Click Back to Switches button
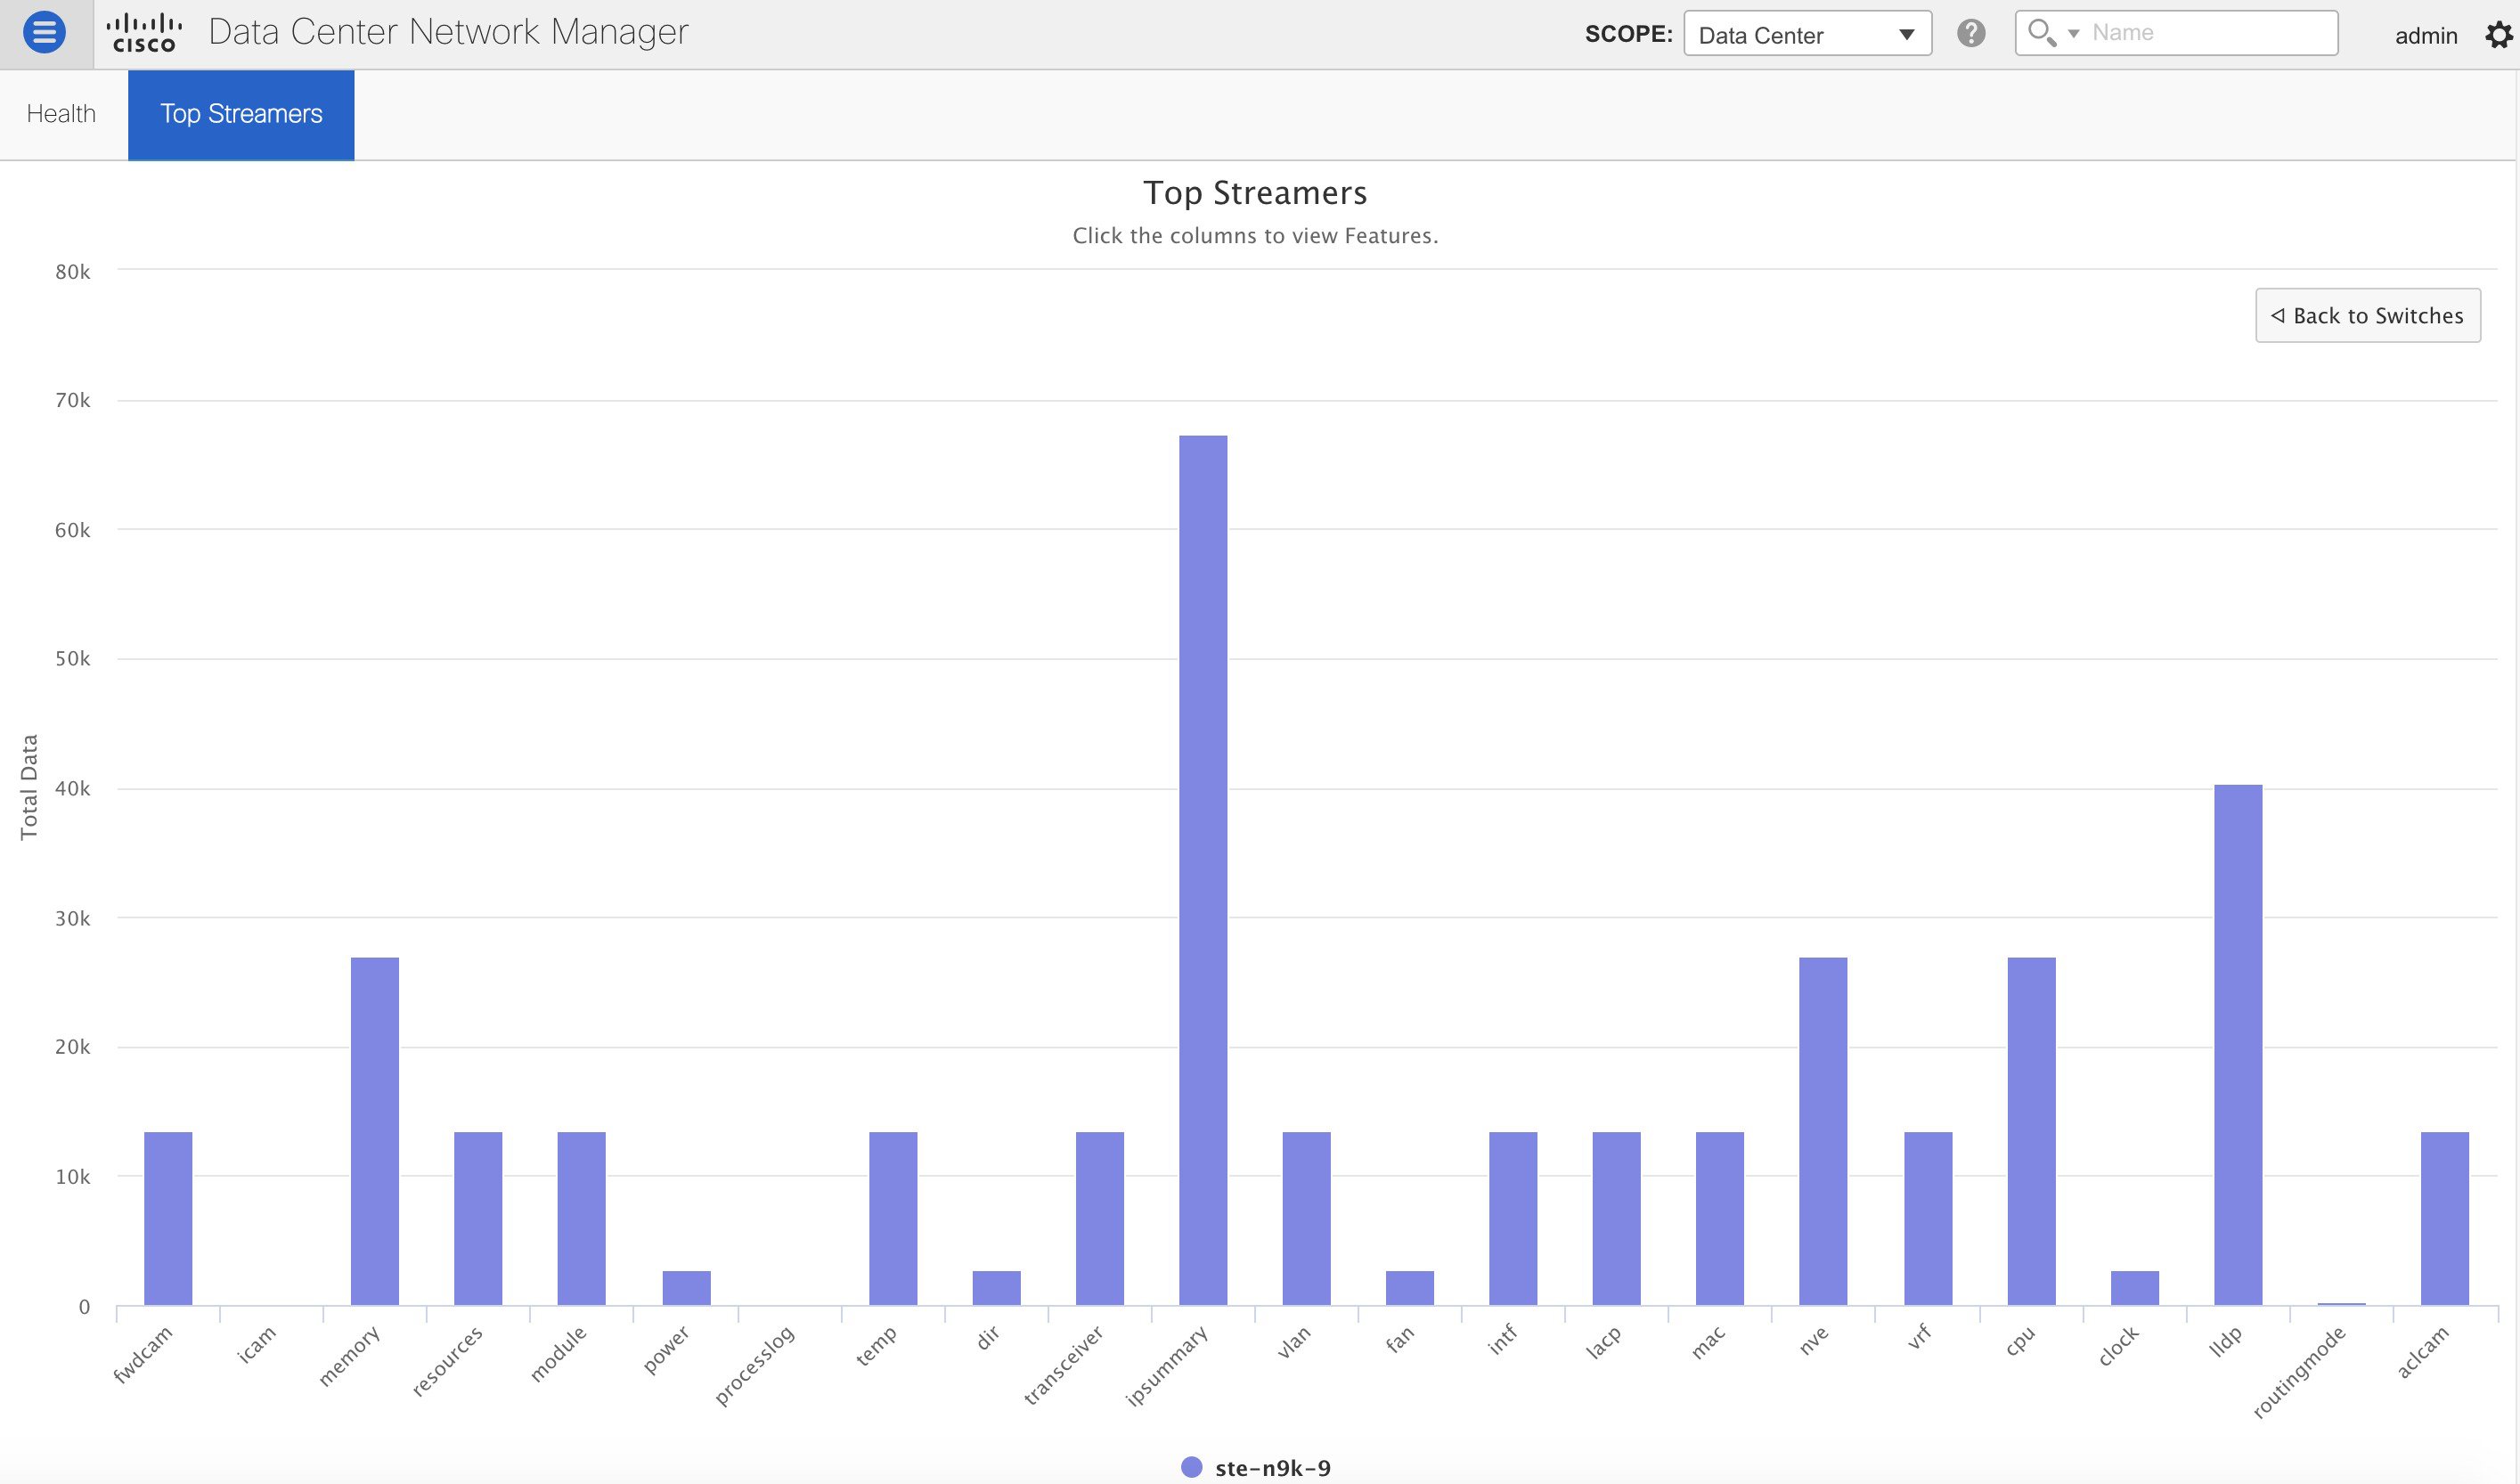 pos(2367,316)
